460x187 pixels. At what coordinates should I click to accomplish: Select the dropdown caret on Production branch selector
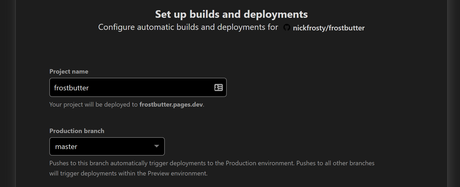point(157,146)
